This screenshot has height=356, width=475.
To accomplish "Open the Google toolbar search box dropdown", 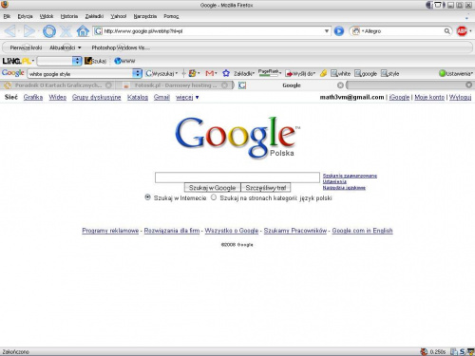I will pyautogui.click(x=137, y=73).
